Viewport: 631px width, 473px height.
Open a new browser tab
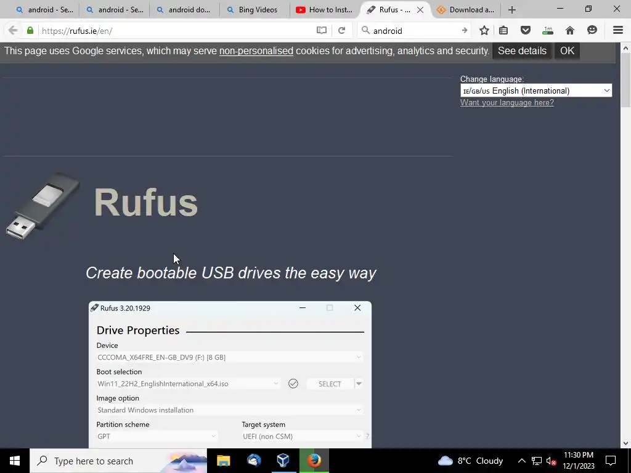tap(512, 10)
